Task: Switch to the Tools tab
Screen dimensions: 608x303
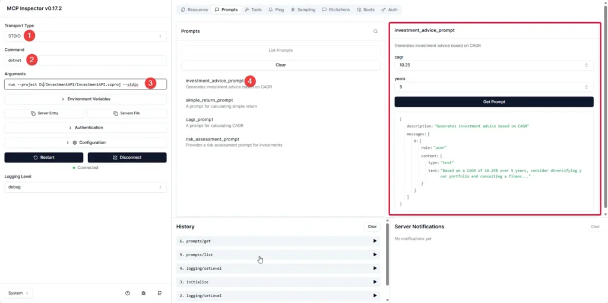Action: 252,9
